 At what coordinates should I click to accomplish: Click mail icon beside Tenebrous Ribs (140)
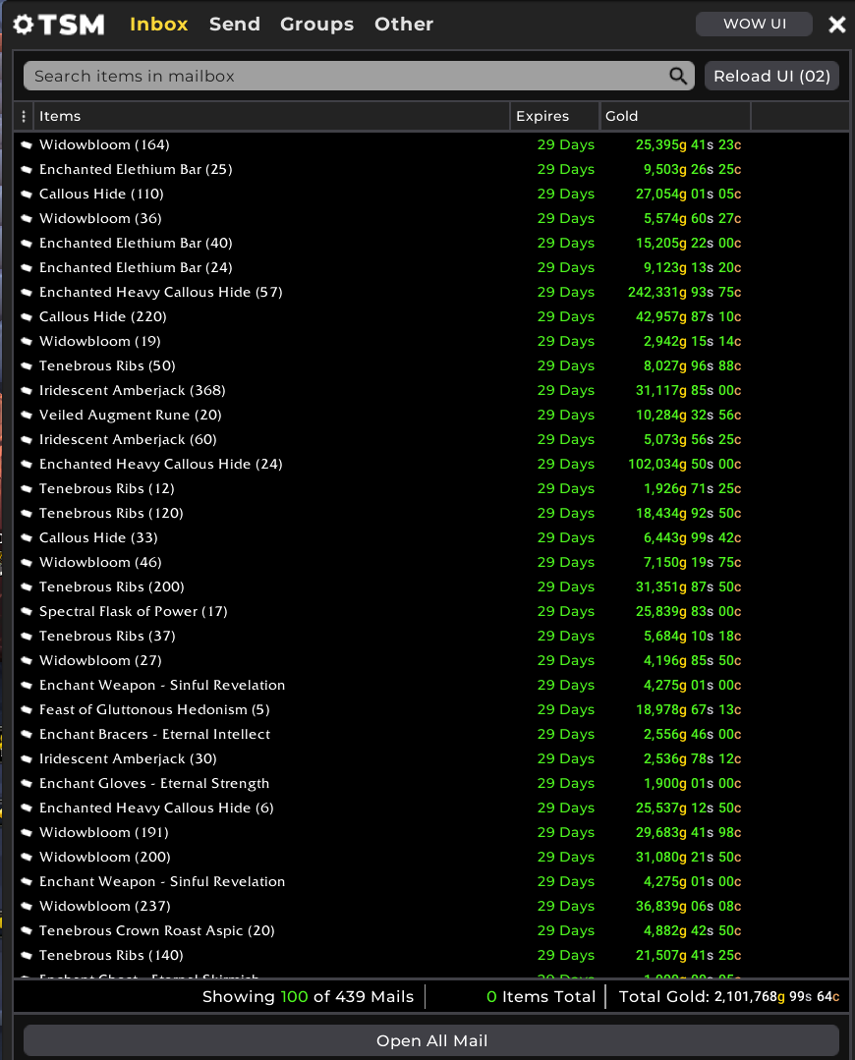27,955
